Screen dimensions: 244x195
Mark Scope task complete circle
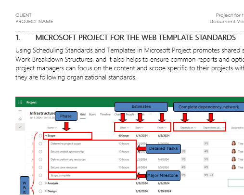[40, 136]
